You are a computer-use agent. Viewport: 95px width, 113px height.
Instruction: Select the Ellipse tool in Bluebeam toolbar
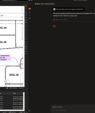click(x=26, y=42)
